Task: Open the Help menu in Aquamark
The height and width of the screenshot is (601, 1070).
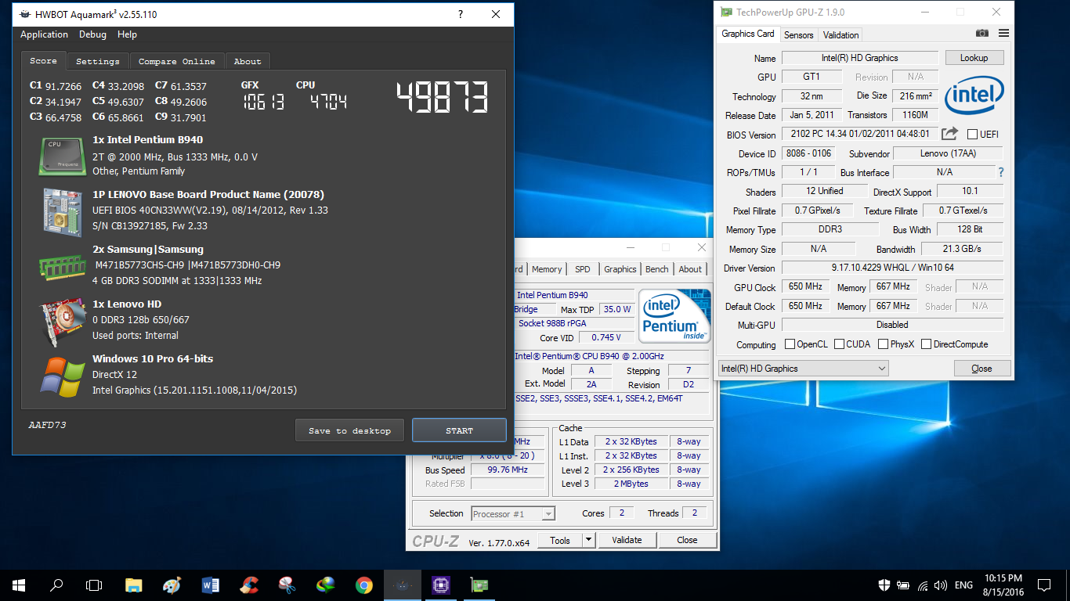Action: [x=127, y=34]
